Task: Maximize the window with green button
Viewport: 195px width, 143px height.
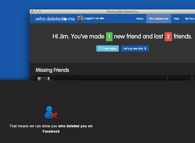Action: click(x=40, y=12)
